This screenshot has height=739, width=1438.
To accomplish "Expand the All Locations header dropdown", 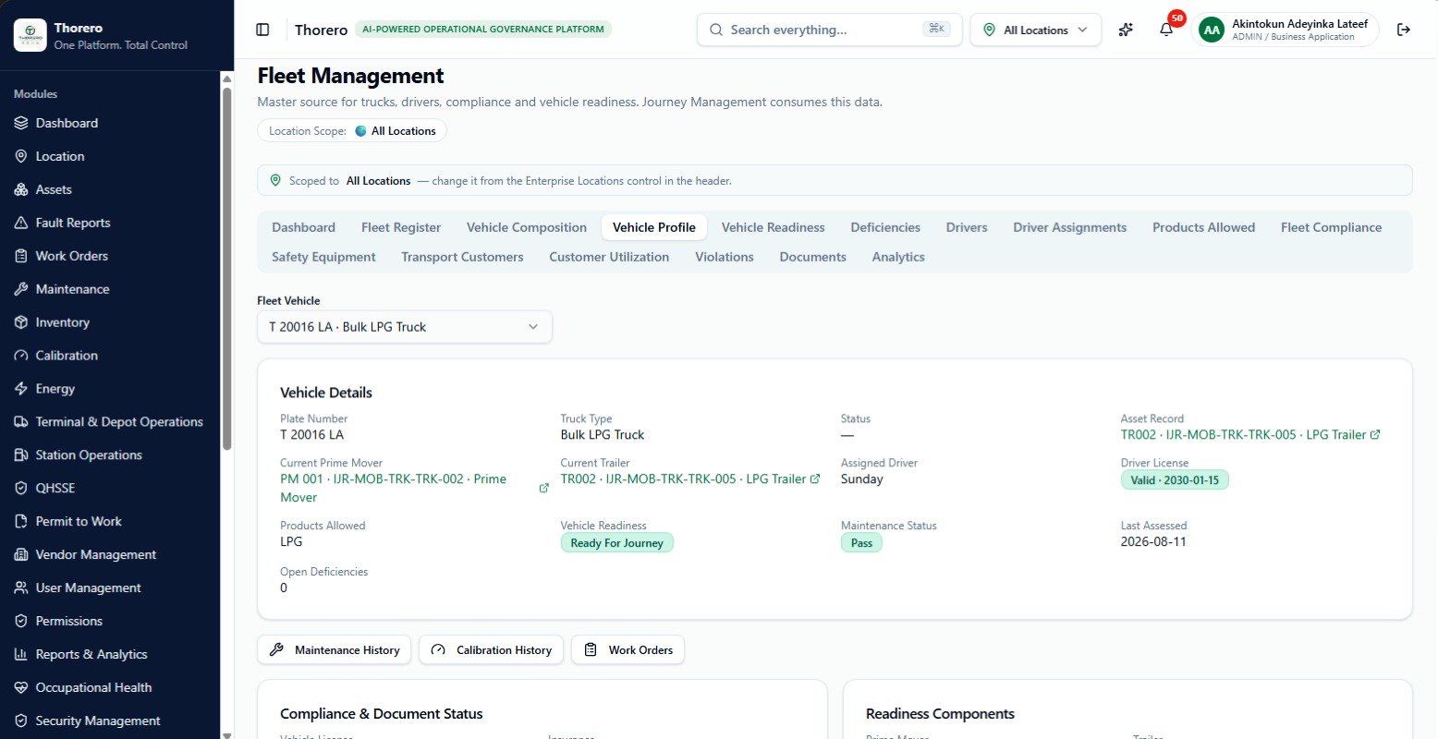I will click(x=1036, y=30).
